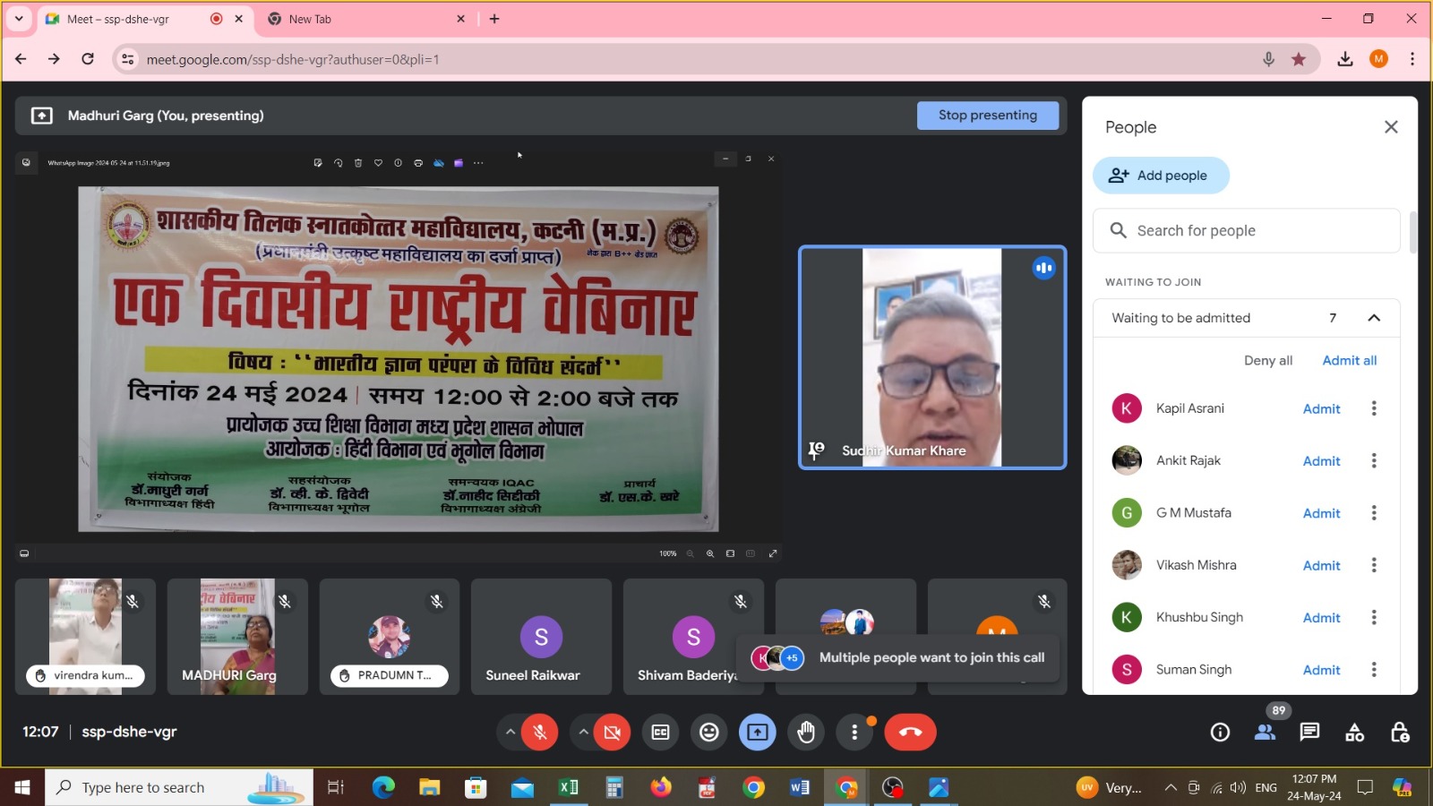Open the chat with everyone panel
The height and width of the screenshot is (806, 1433).
[1309, 733]
